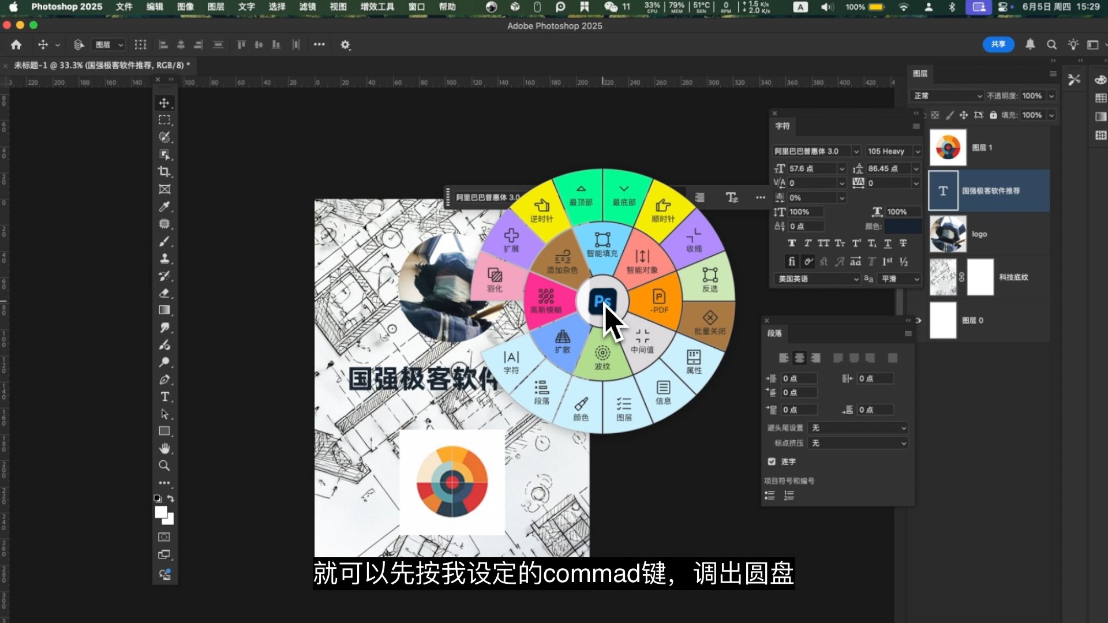Image resolution: width=1108 pixels, height=623 pixels.
Task: Open the 编辑 menu
Action: [x=155, y=7]
